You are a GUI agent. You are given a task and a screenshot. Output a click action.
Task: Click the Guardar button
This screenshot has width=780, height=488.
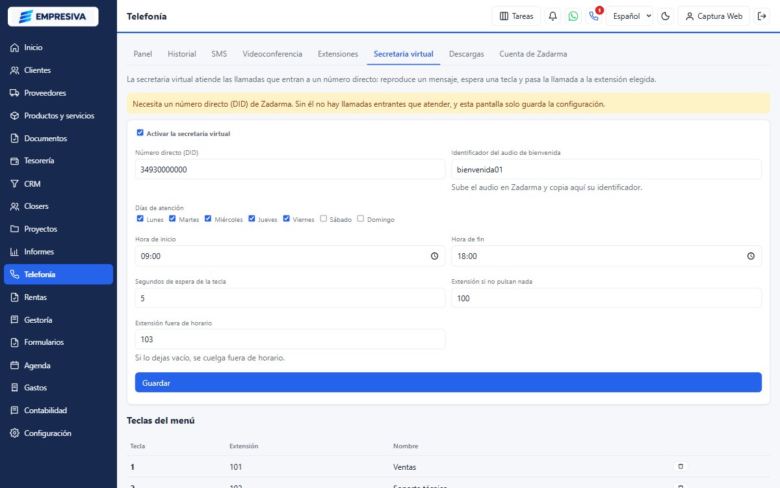point(448,383)
